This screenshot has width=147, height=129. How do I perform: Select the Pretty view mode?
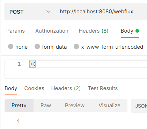click(x=19, y=106)
